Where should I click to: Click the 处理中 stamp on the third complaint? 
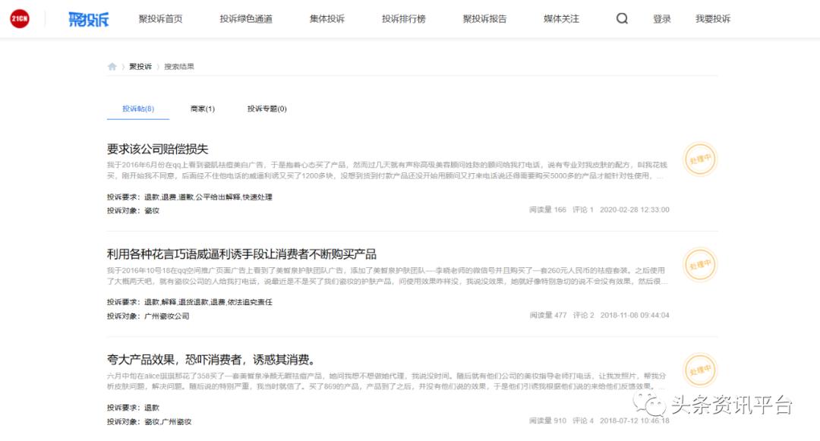(x=699, y=371)
